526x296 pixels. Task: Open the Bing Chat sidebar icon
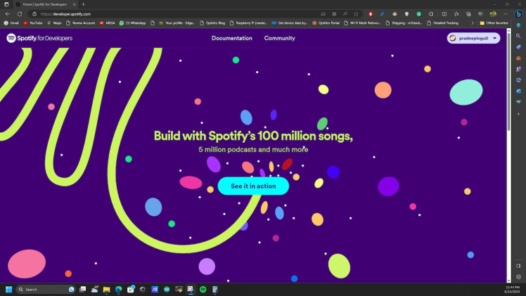click(518, 14)
